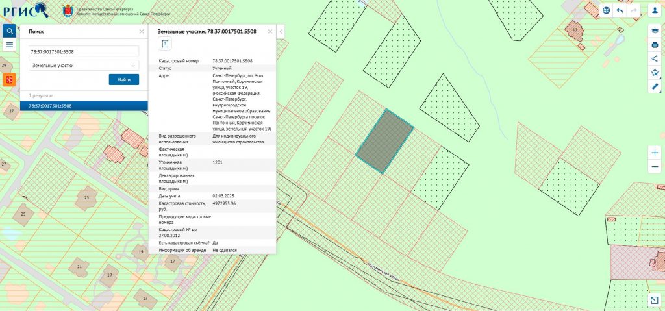Click the Найти search button
Screen dimensions: 665x311
(x=124, y=79)
